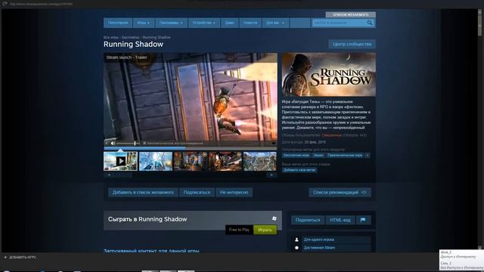Click the Running Shadow page title
The height and width of the screenshot is (272, 484).
(133, 44)
